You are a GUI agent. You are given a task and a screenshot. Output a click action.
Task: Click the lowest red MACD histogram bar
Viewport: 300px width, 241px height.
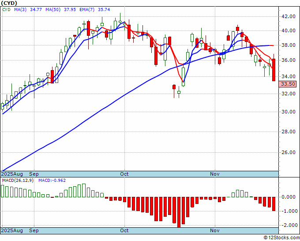point(179,212)
